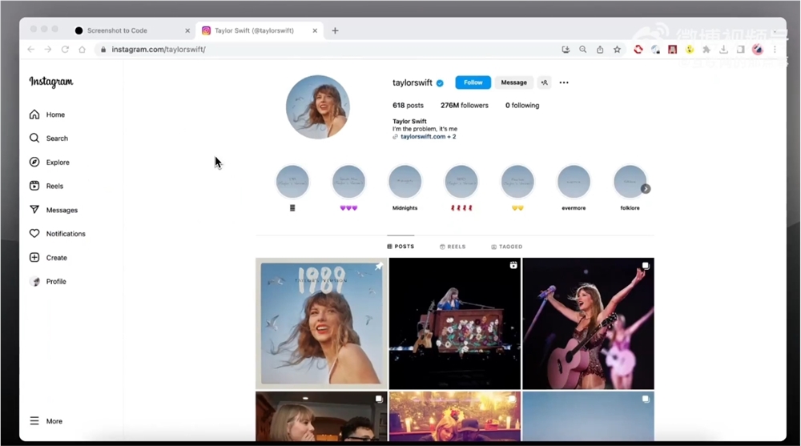Open the 1989 album cover post
The height and width of the screenshot is (446, 801).
tap(321, 323)
